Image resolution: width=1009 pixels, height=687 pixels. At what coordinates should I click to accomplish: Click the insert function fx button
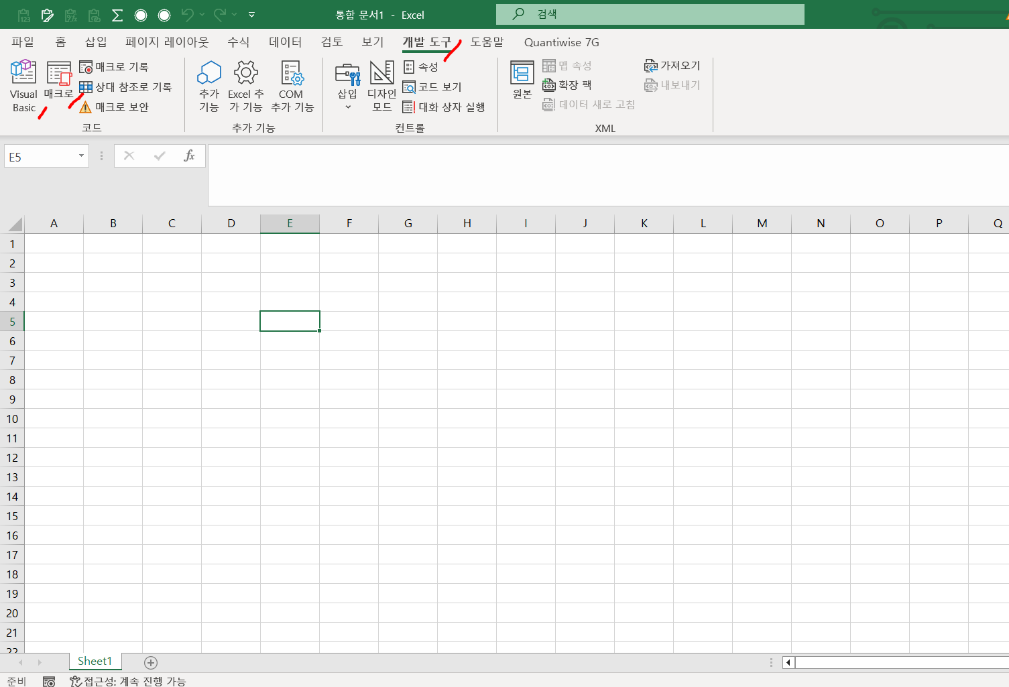point(190,156)
